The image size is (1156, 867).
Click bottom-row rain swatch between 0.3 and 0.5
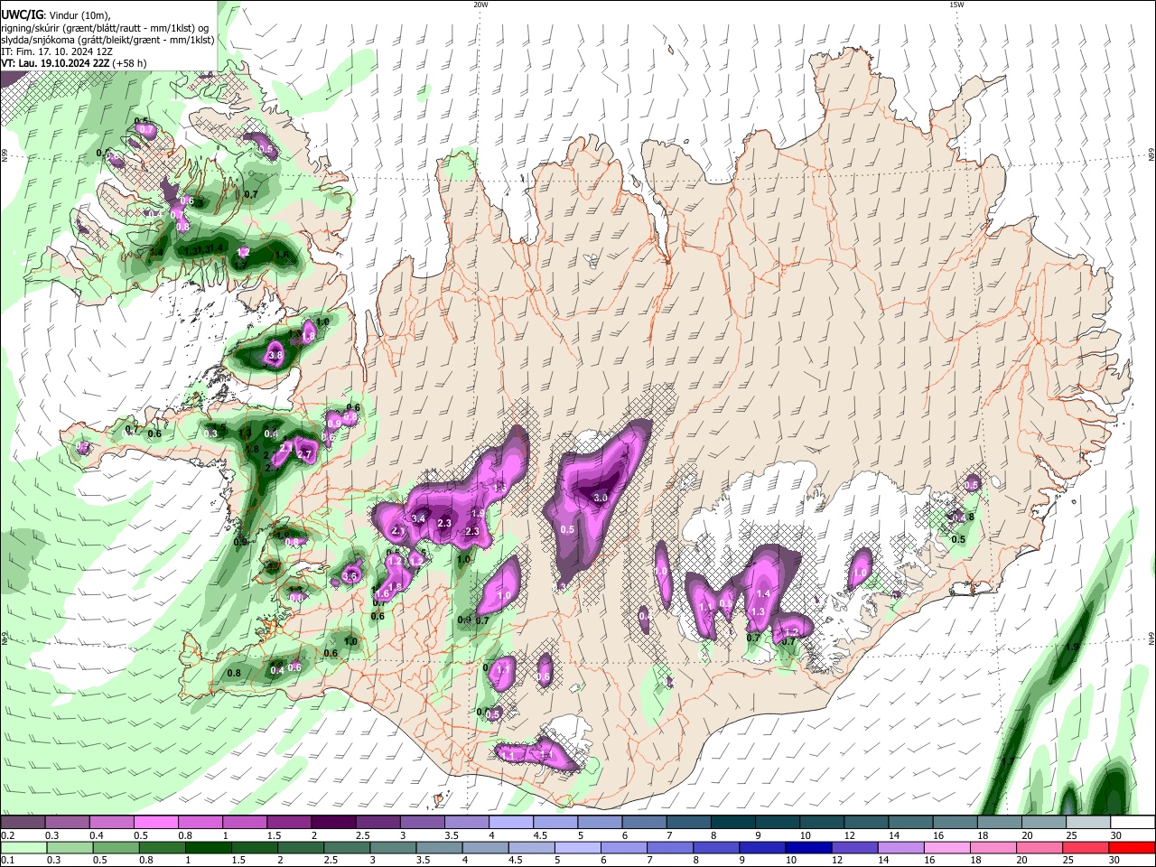(x=70, y=847)
